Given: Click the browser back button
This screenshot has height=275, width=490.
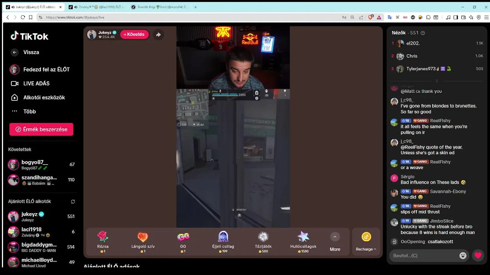Looking at the screenshot, I should (x=8, y=17).
